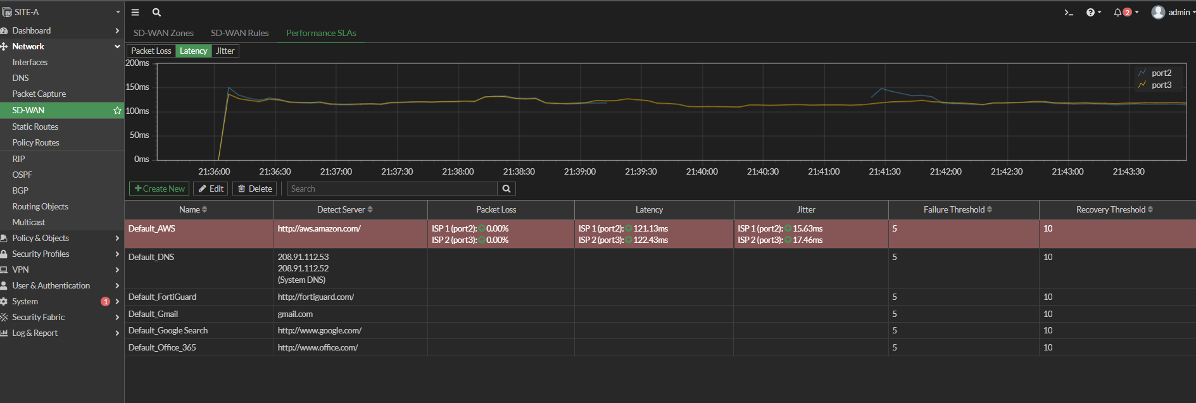Open the SD-WAN Zones tab
The image size is (1196, 403).
[x=163, y=33]
